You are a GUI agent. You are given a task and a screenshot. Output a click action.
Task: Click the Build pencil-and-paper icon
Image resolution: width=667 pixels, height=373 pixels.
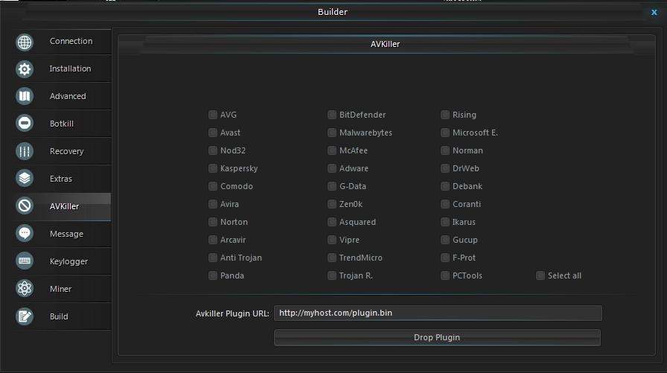tap(25, 316)
